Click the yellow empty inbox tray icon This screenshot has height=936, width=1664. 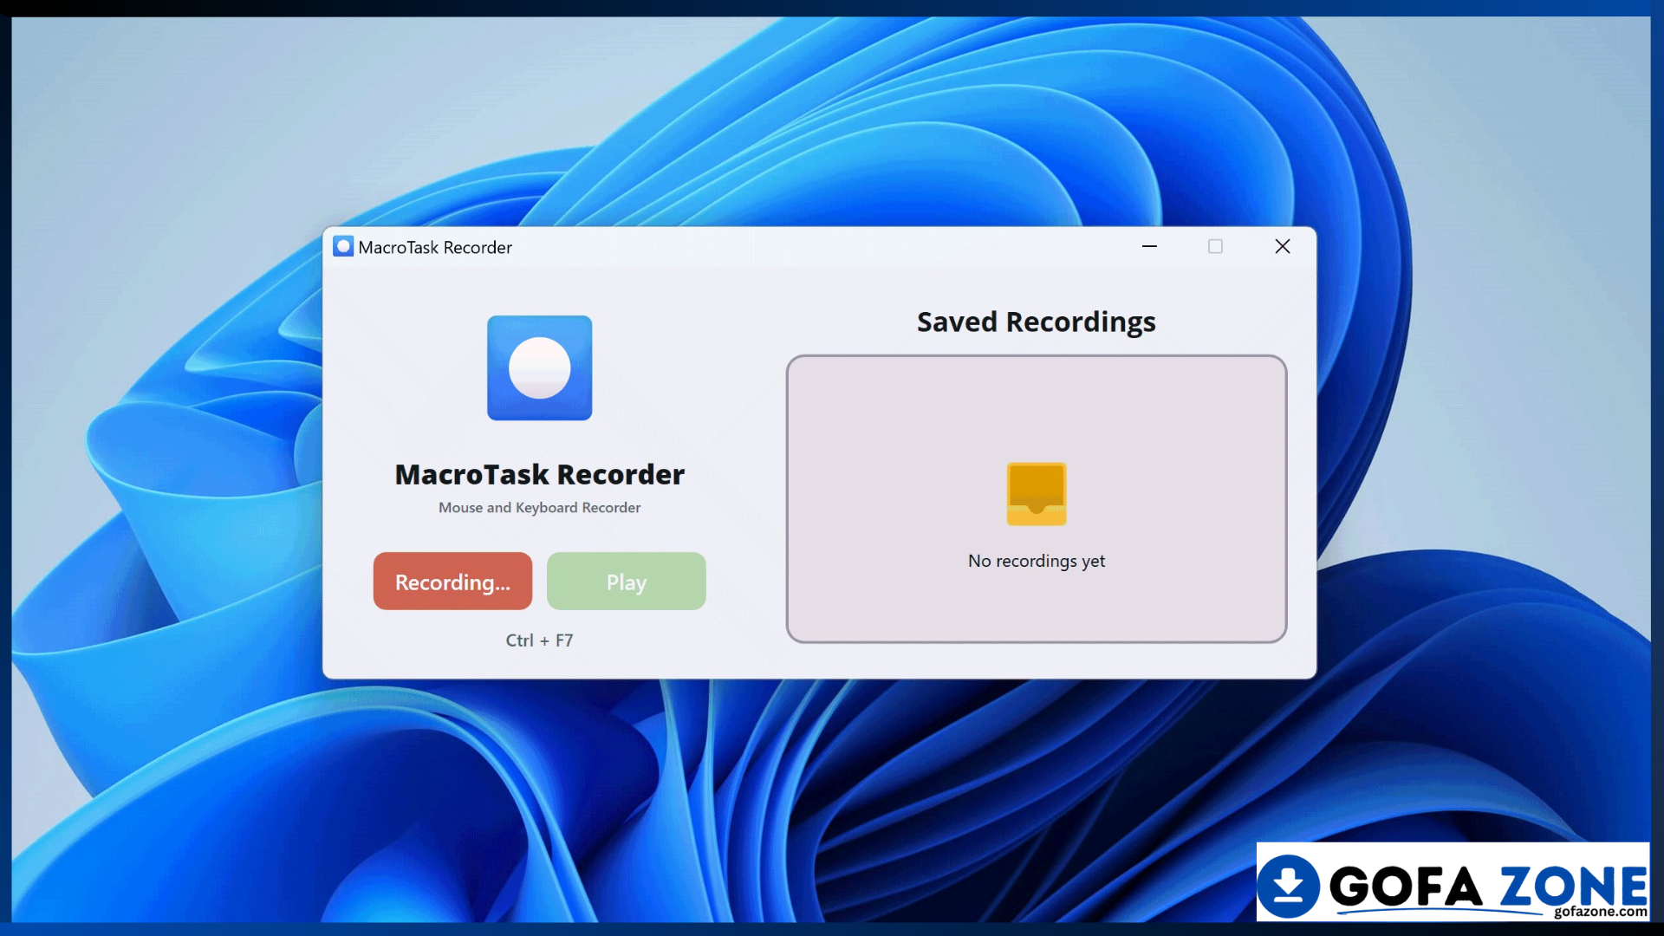tap(1037, 494)
